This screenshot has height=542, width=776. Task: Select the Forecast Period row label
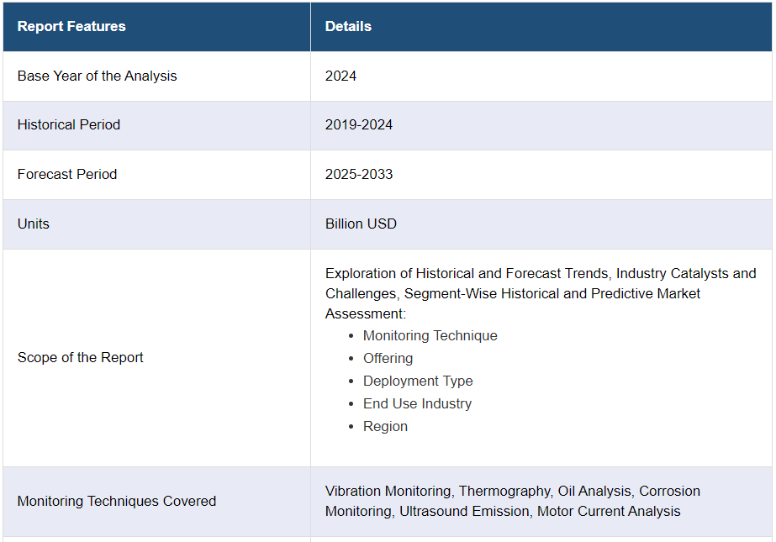tap(67, 174)
